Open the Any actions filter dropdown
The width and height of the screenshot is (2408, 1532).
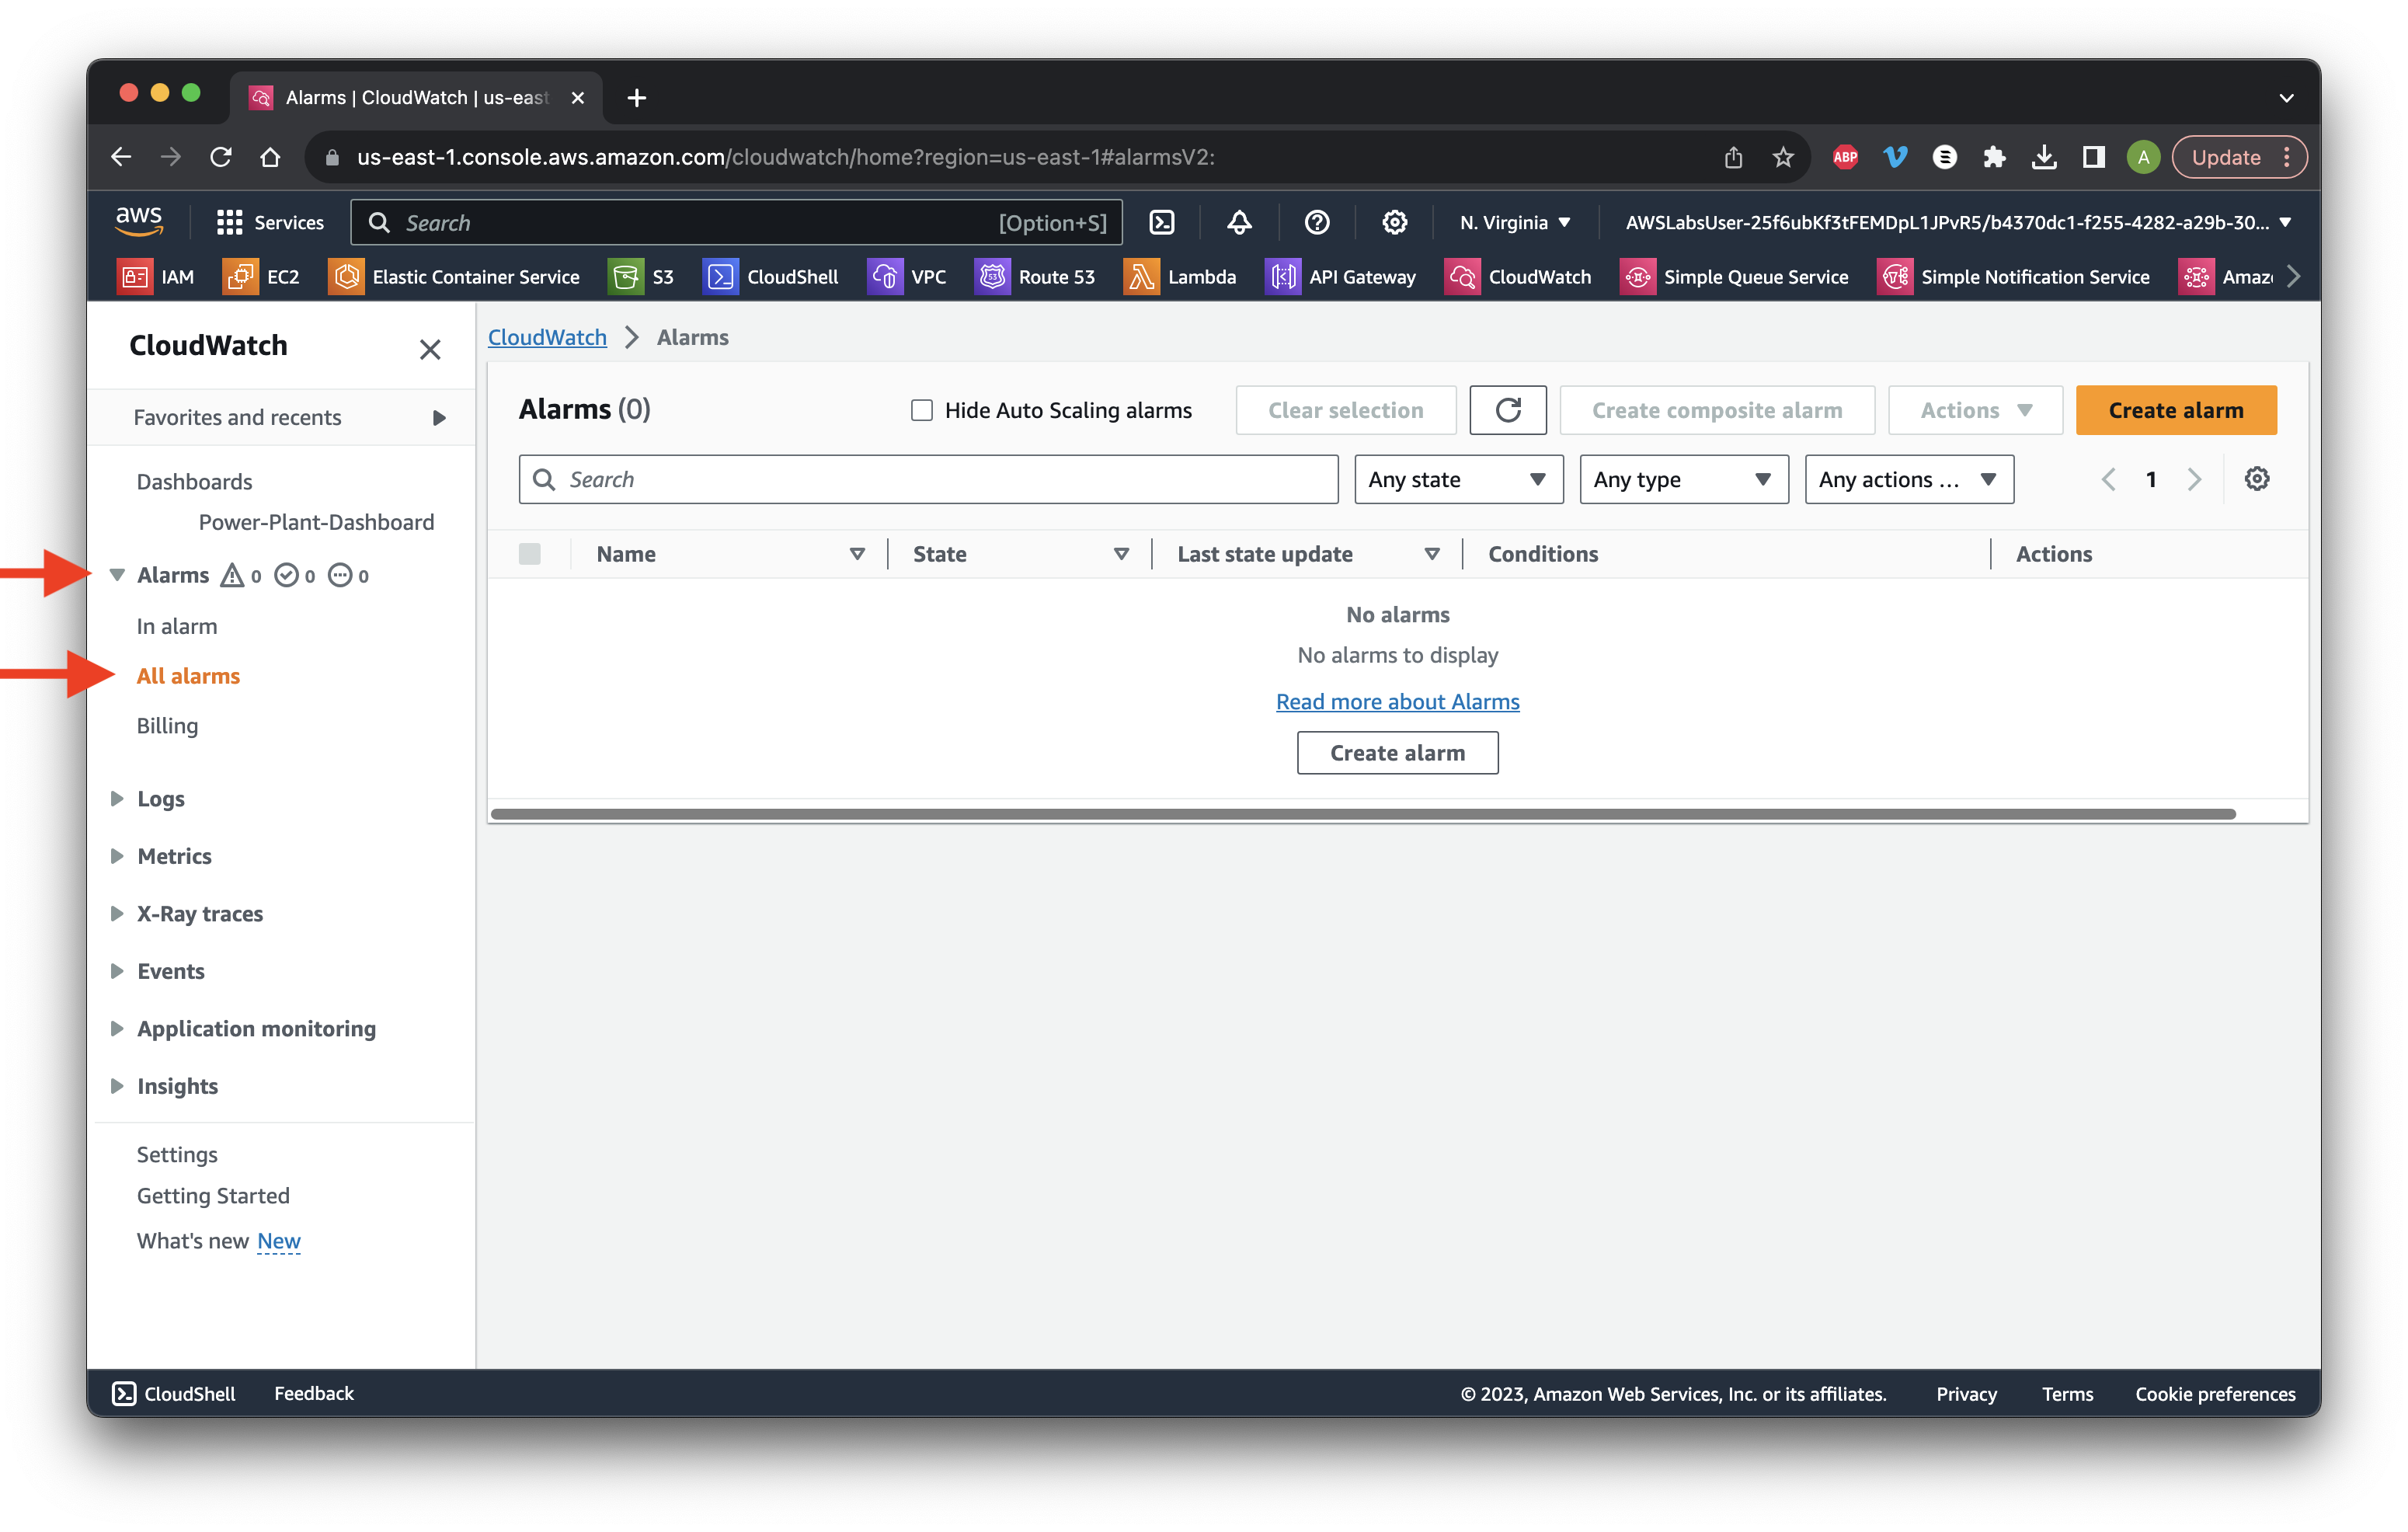click(1909, 480)
